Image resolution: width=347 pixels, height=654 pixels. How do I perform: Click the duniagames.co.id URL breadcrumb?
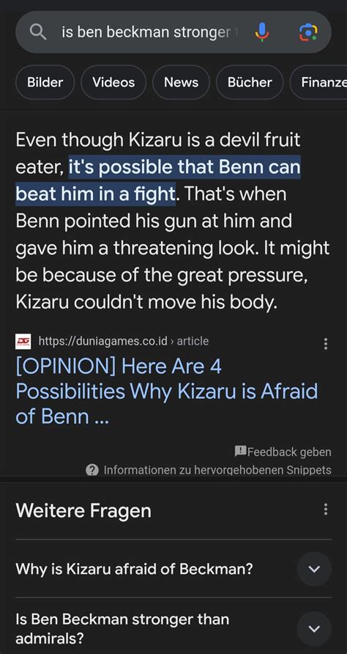pyautogui.click(x=123, y=341)
